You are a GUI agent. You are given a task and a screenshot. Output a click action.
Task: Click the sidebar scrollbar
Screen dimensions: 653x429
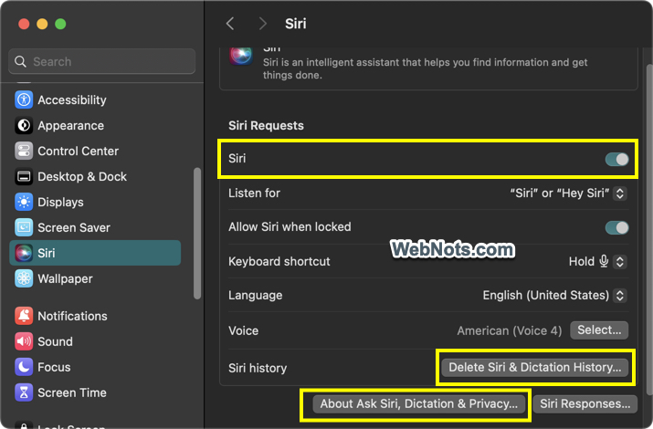(197, 233)
